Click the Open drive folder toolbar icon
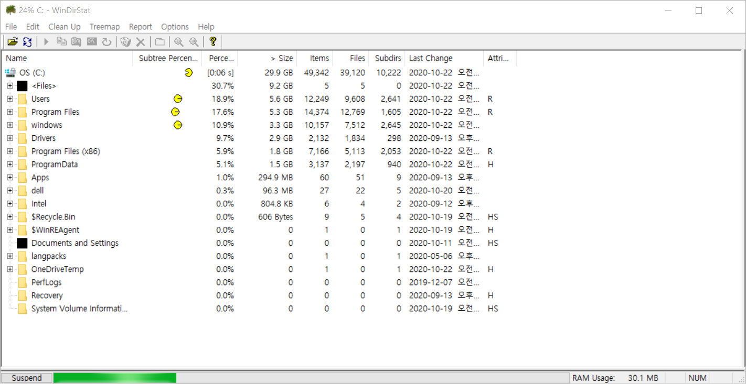 [x=13, y=42]
